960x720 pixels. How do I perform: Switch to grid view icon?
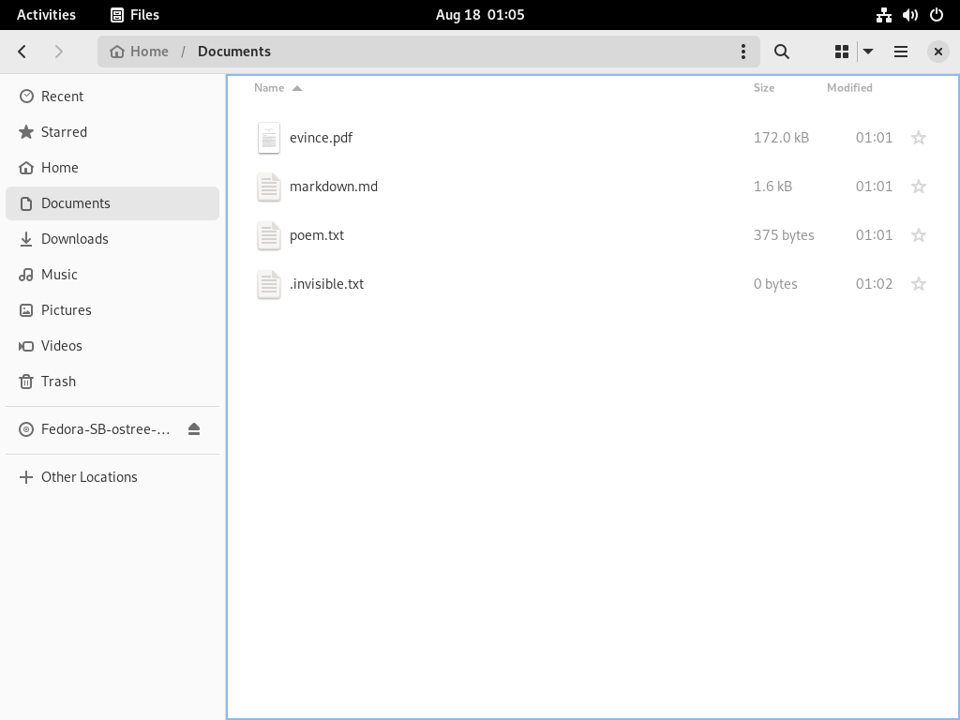842,52
